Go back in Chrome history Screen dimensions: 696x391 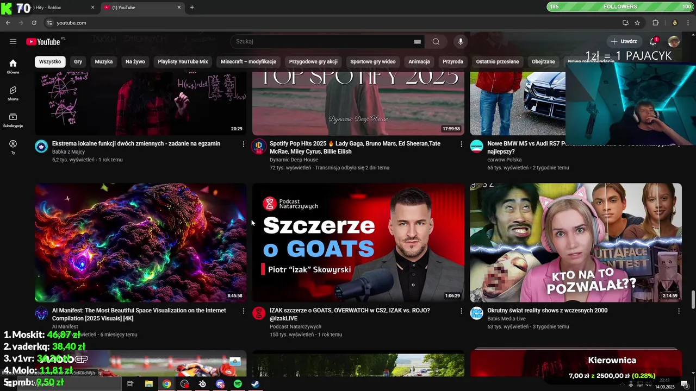[8, 23]
